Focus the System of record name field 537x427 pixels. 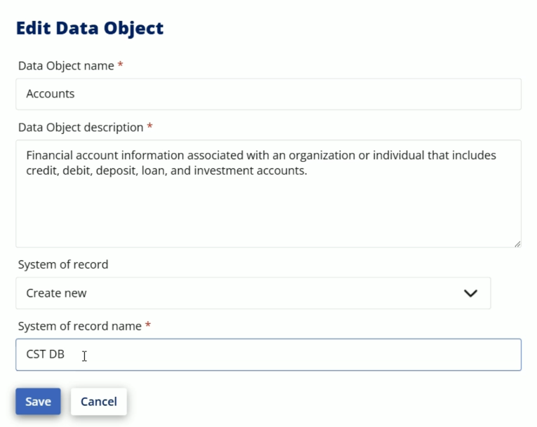coord(268,355)
